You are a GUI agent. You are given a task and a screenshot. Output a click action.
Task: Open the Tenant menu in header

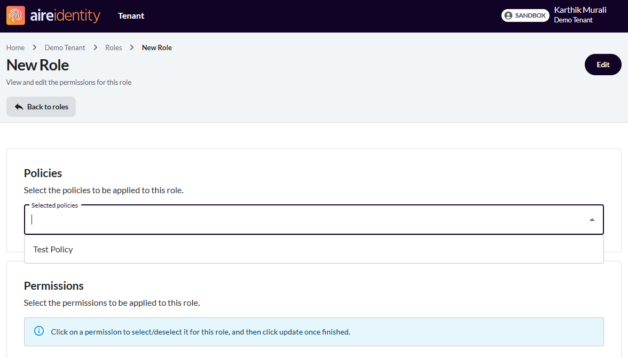click(131, 16)
